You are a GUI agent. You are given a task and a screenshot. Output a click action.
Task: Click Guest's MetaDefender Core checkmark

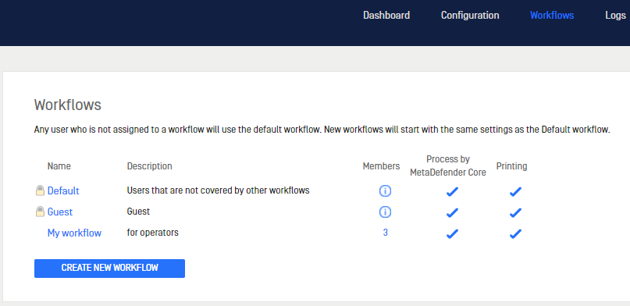tap(452, 213)
